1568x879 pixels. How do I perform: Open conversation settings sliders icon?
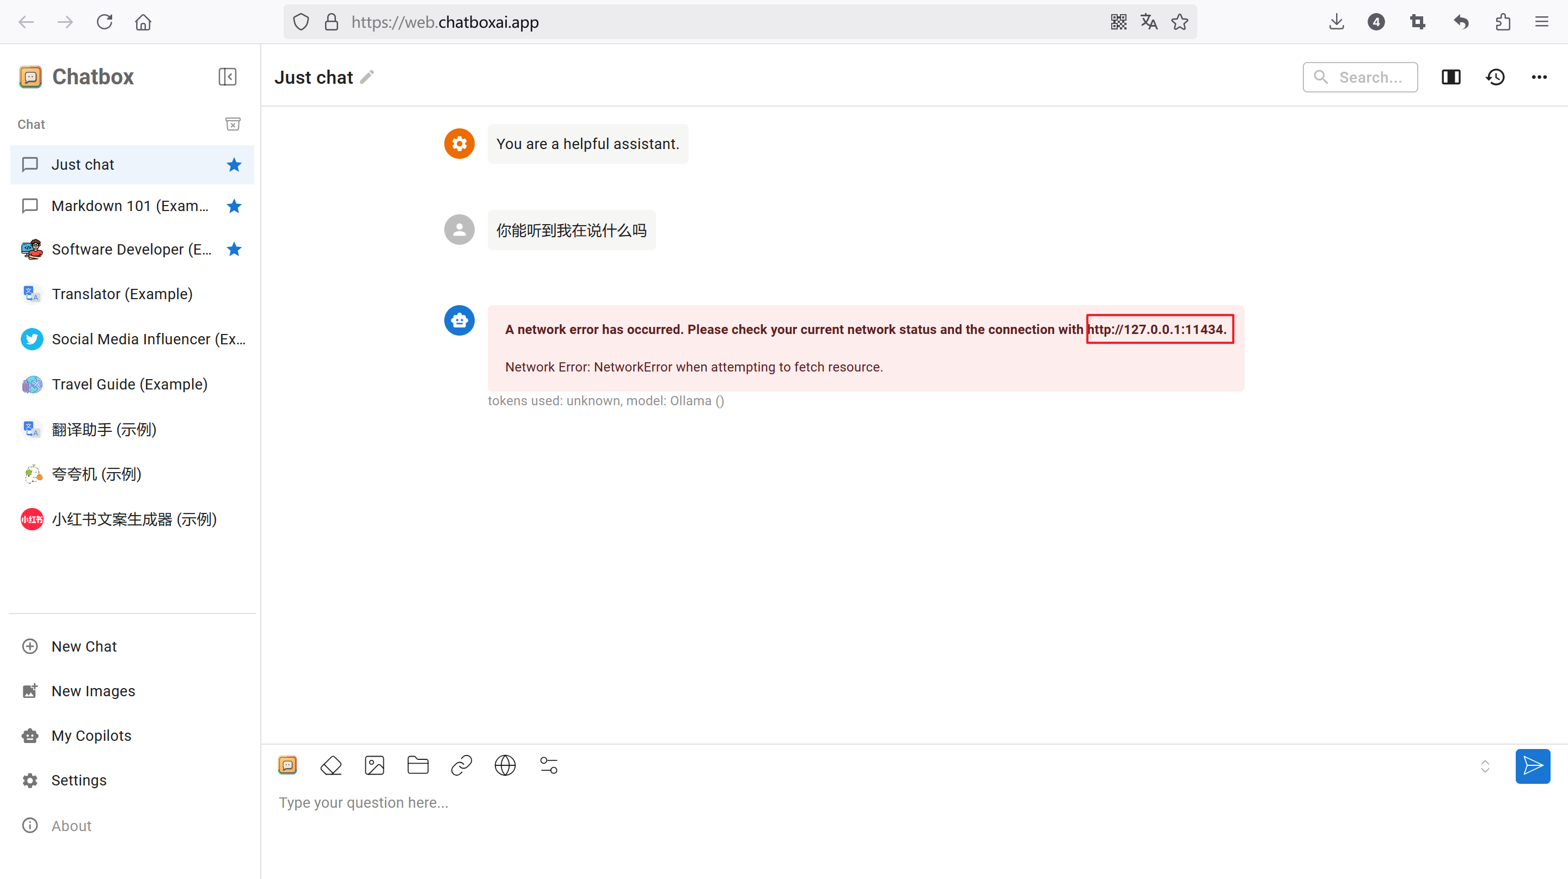(548, 765)
